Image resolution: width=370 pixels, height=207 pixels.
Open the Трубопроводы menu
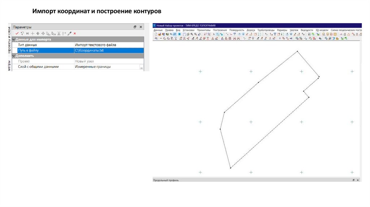pyautogui.click(x=266, y=30)
